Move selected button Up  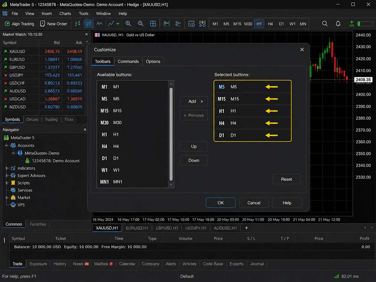[x=194, y=146]
